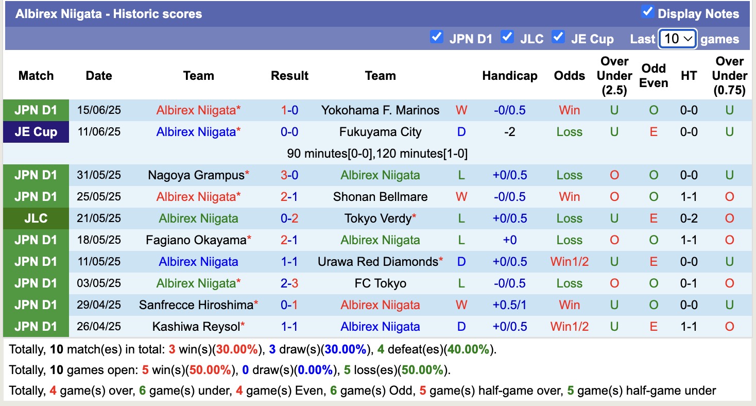The image size is (756, 406).
Task: Click the JLC badge on the Tokyo Verdy row
Action: [36, 218]
